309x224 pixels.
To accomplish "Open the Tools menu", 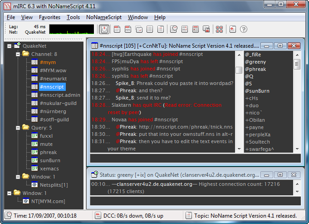I will tap(73, 17).
